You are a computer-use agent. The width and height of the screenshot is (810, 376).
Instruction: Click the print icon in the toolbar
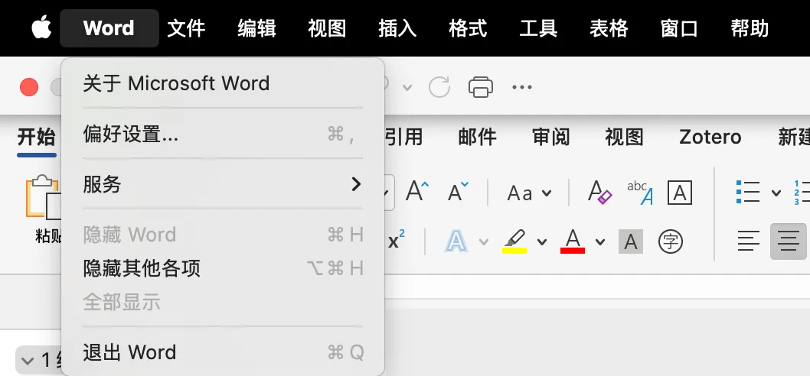pyautogui.click(x=481, y=86)
